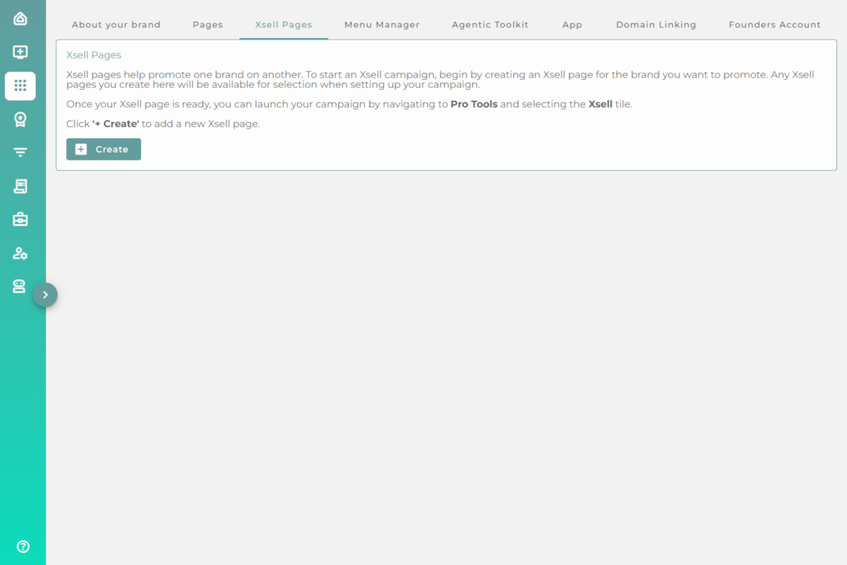Expand the sidebar with chevron arrow
This screenshot has height=565, width=847.
click(x=45, y=295)
